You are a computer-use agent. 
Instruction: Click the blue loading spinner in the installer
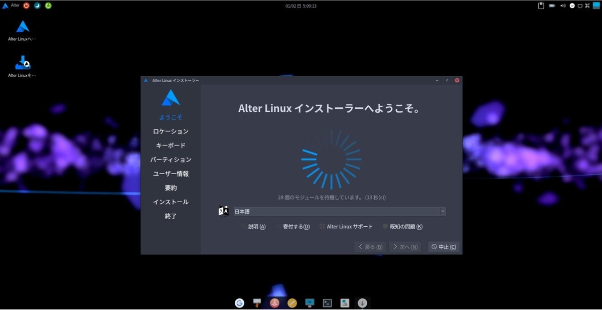point(331,160)
